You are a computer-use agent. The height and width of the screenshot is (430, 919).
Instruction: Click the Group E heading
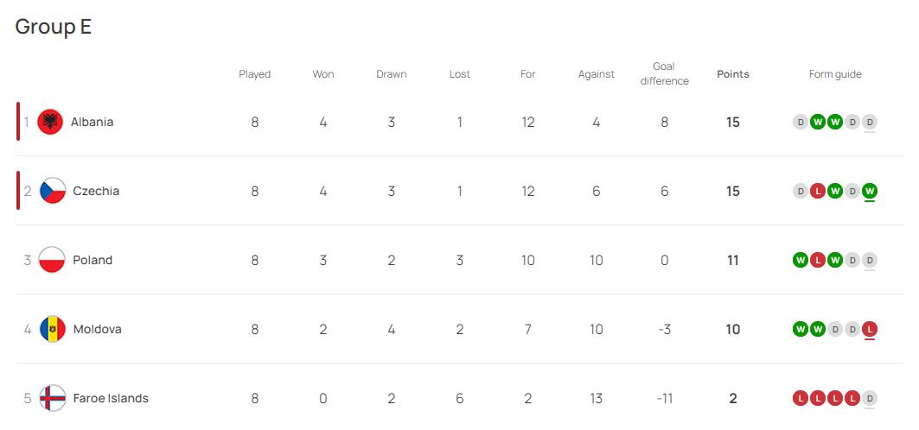tap(54, 27)
